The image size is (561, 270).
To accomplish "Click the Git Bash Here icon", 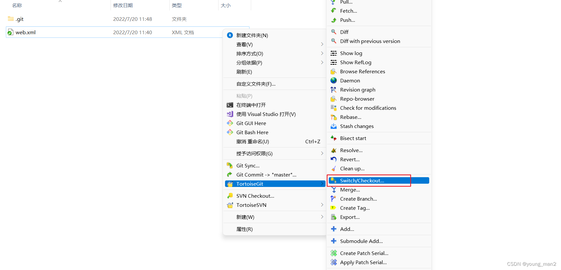I will [x=230, y=132].
